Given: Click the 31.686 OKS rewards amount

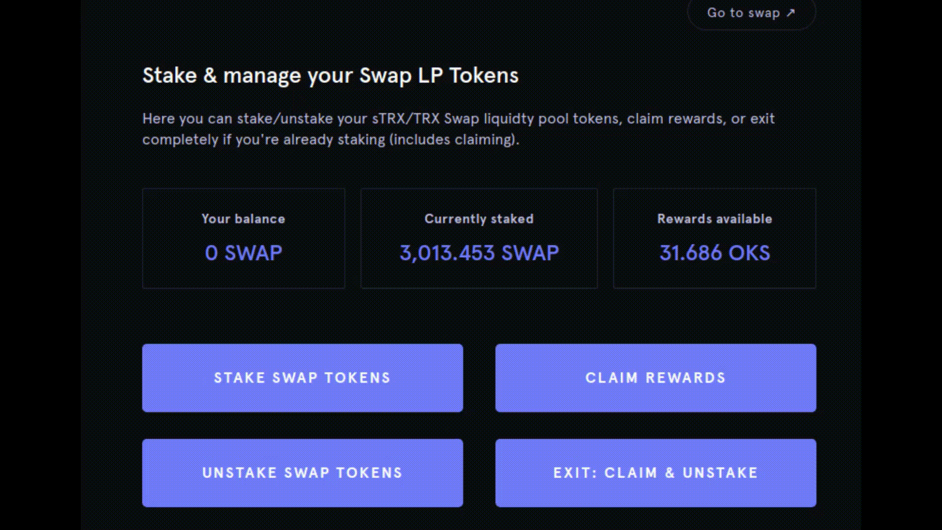Looking at the screenshot, I should (x=714, y=253).
